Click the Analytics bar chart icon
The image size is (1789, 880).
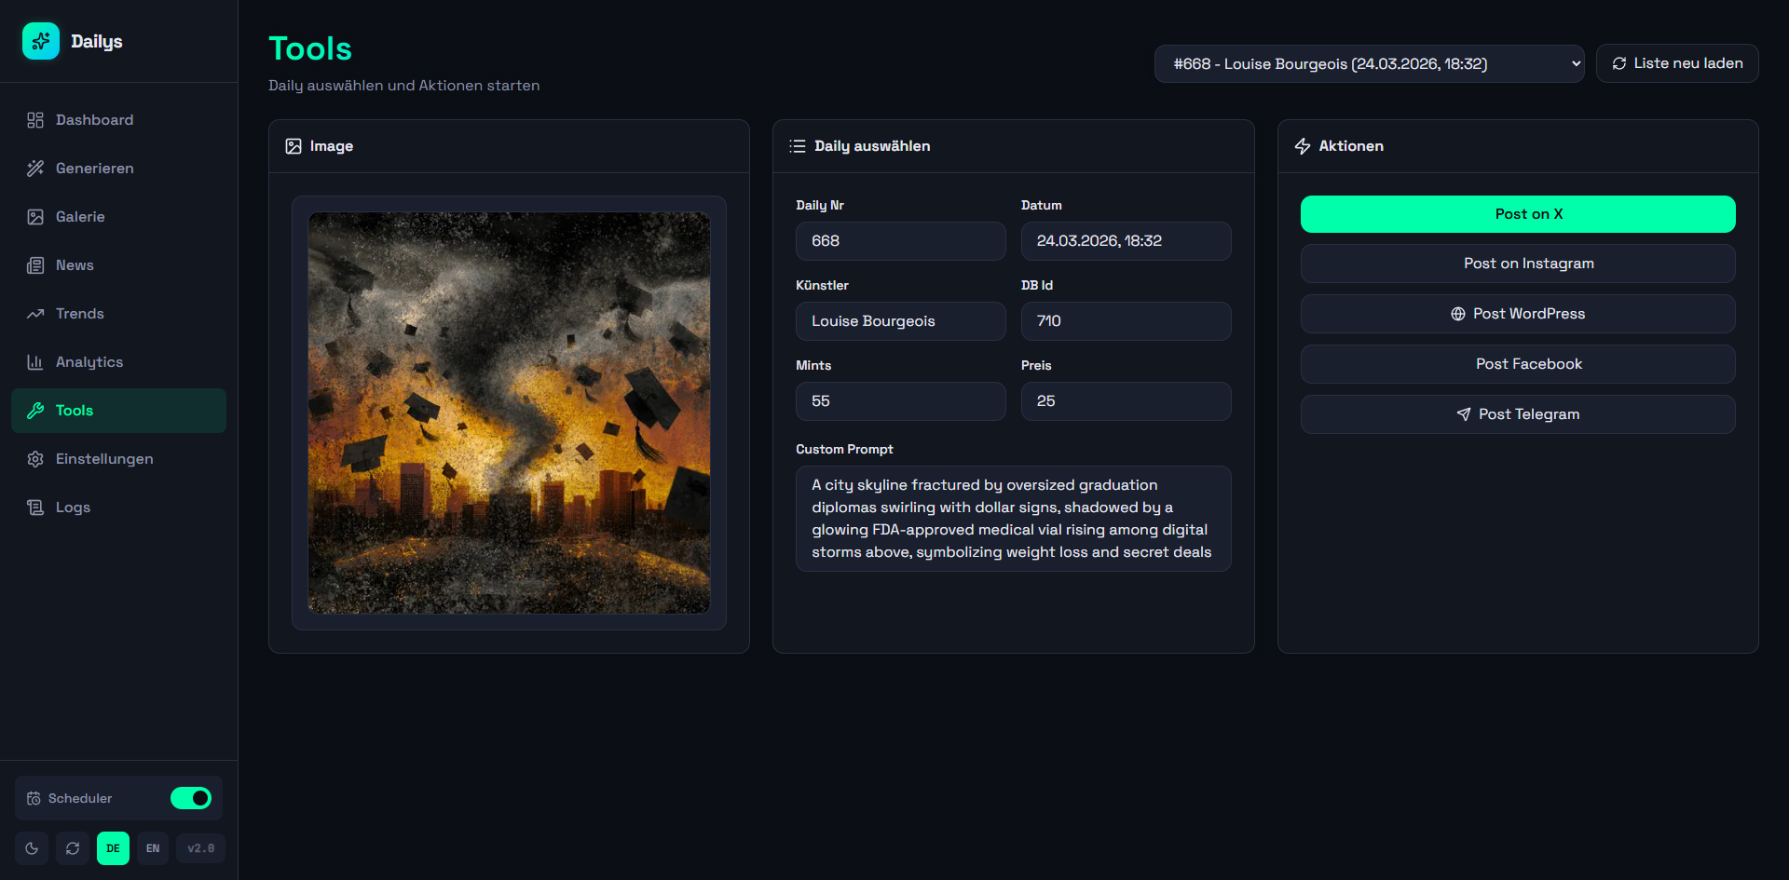point(35,362)
